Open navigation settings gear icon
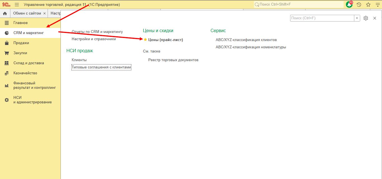 pos(365,18)
